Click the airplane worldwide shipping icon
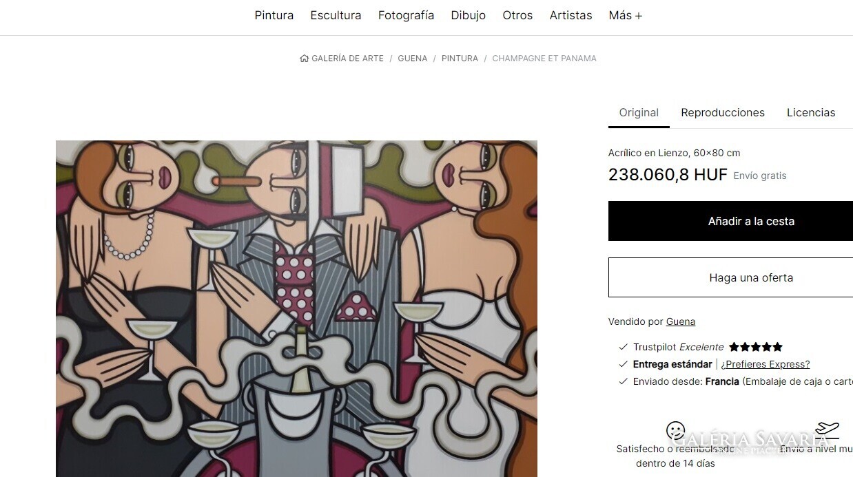The image size is (853, 477). pos(827,431)
